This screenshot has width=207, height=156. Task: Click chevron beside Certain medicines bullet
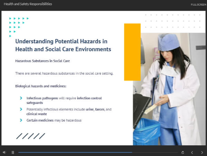22,120
